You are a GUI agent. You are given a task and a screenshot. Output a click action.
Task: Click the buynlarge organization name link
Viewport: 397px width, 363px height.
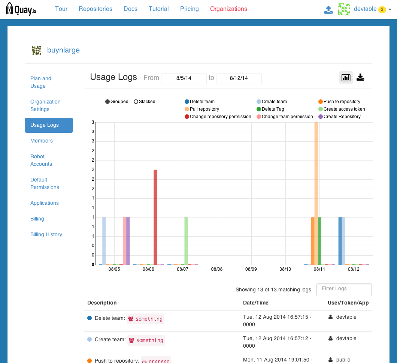click(x=63, y=50)
